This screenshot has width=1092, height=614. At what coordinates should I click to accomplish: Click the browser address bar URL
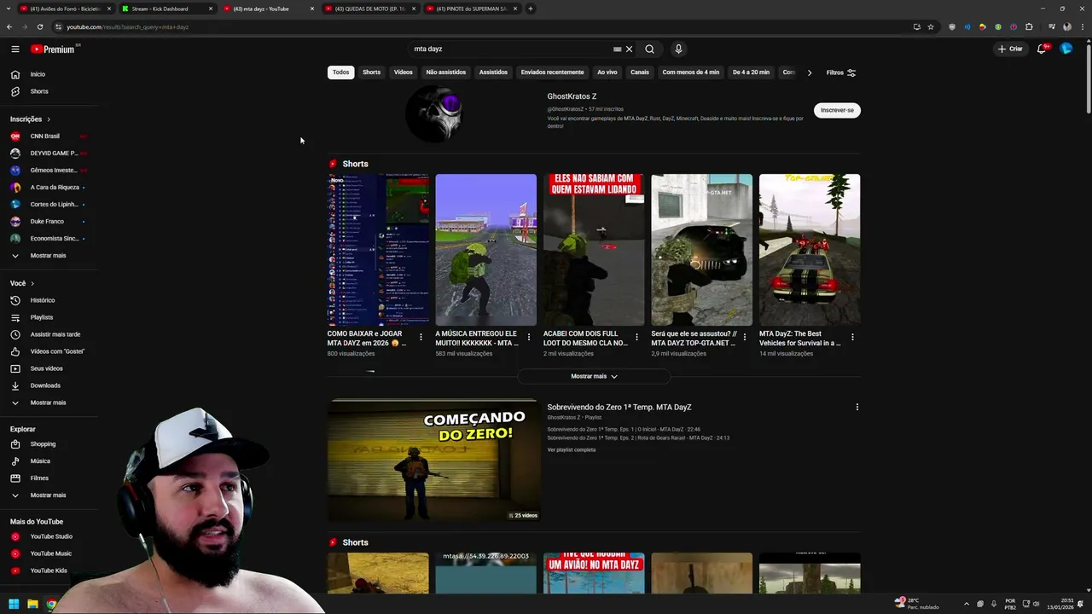pyautogui.click(x=128, y=26)
